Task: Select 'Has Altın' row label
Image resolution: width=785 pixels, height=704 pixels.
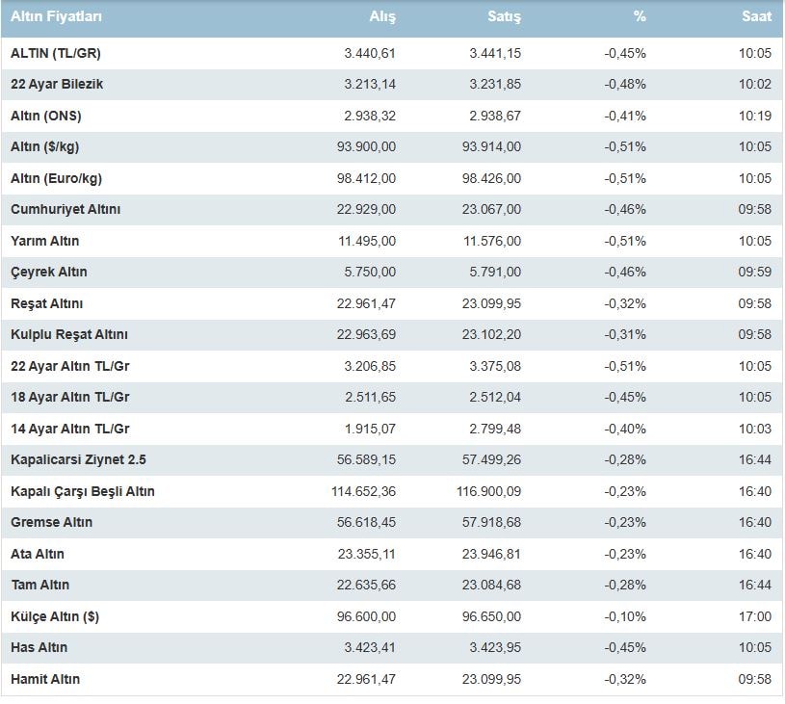Action: click(x=39, y=647)
